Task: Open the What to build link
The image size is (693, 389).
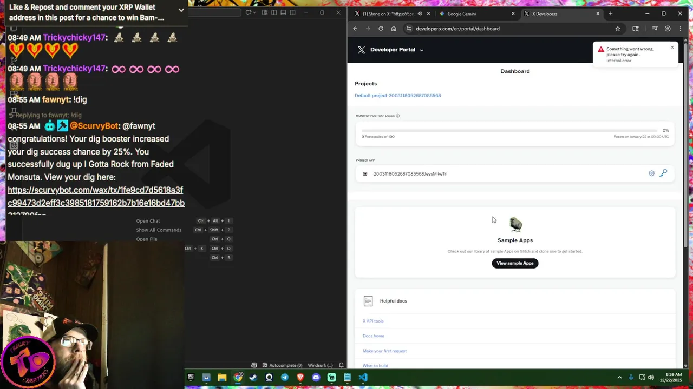Action: 375,366
